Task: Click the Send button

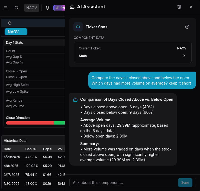Action: point(185,183)
